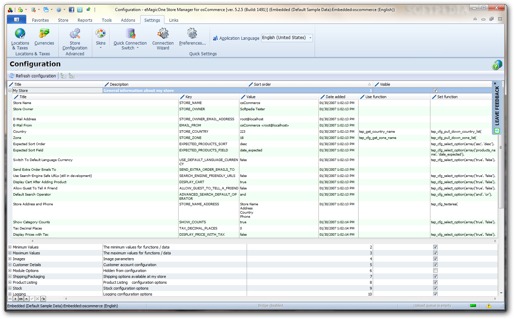Screen dimensions: 514x319
Task: Click the green upload arrow icon in title bar
Action: [88, 9]
